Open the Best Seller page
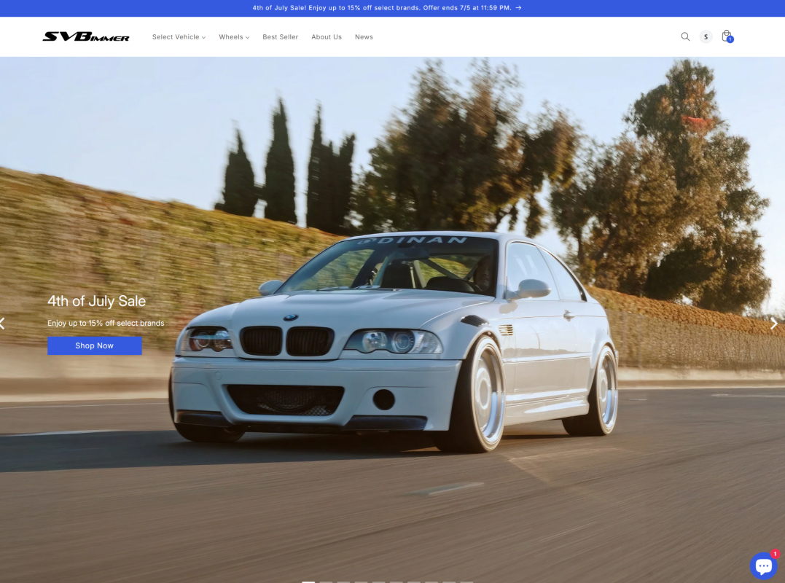 click(281, 37)
